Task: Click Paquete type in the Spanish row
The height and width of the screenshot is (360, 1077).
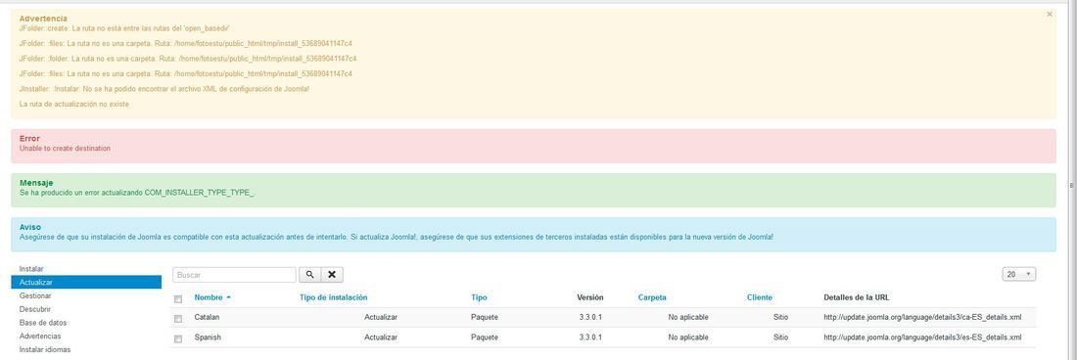Action: (485, 337)
